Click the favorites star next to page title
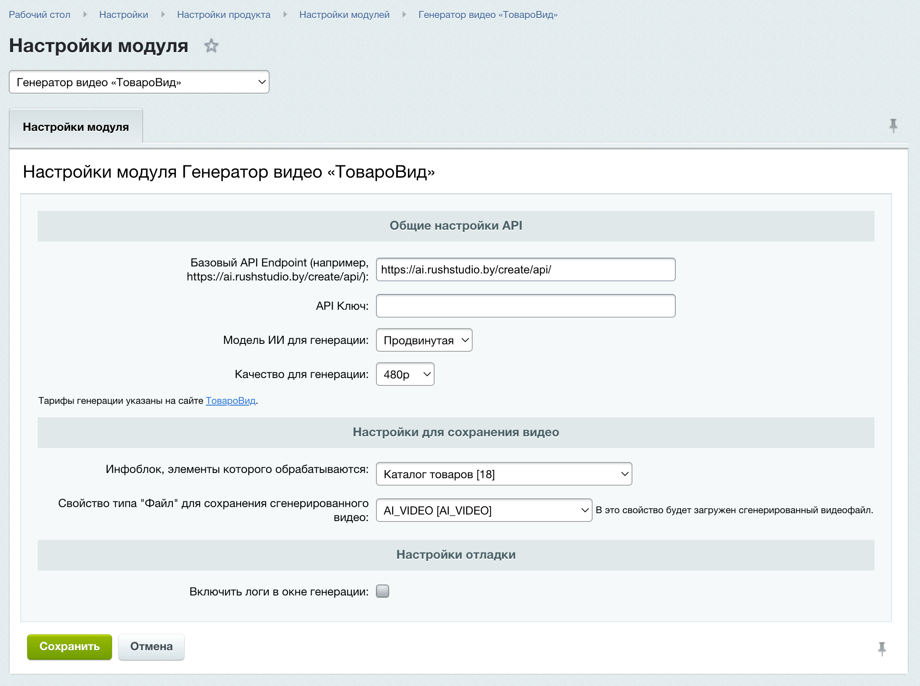Screen dimensions: 920x686 211,46
